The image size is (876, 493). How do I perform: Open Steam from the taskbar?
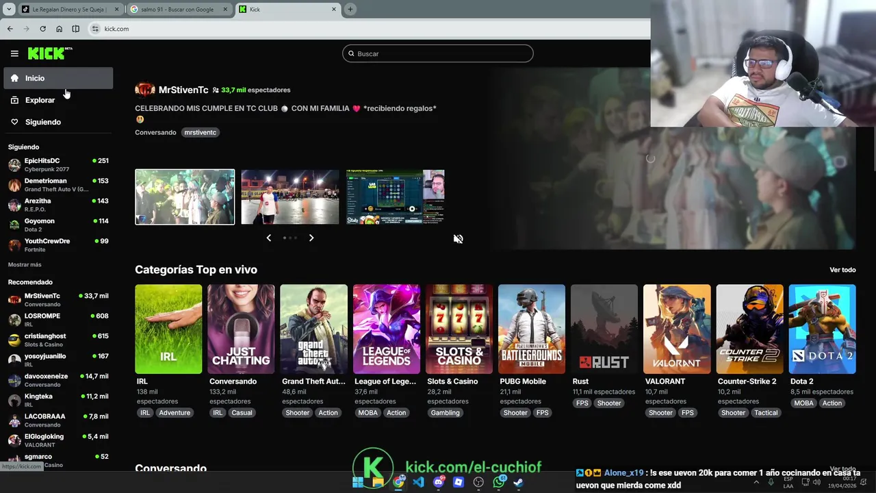coord(519,482)
